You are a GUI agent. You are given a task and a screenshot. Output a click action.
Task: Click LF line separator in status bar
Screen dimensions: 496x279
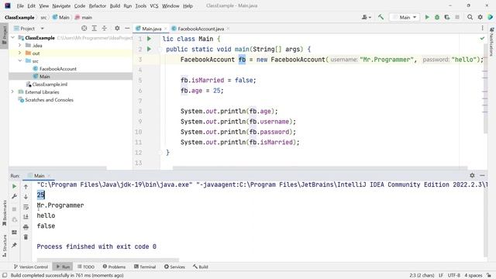(441, 275)
